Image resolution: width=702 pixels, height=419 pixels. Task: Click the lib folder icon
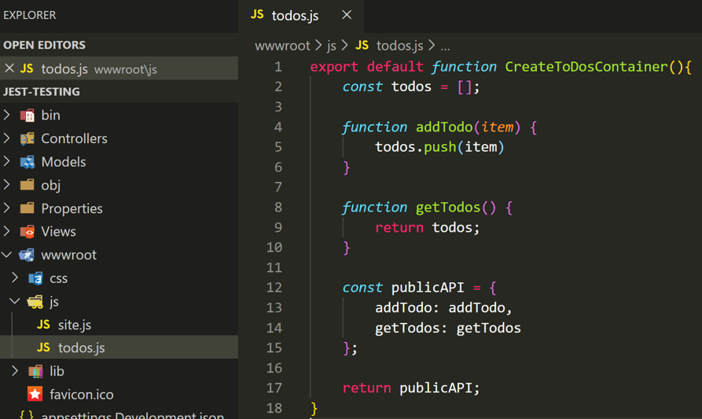[x=36, y=371]
